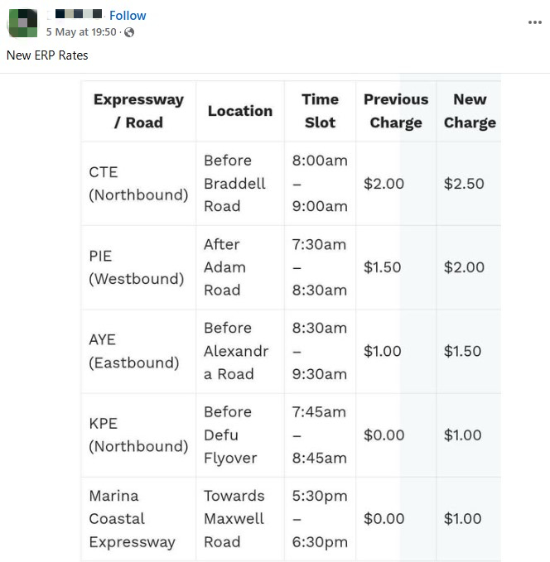Screen dimensions: 550x562
Task: Click the public globe privacy icon
Action: (129, 32)
